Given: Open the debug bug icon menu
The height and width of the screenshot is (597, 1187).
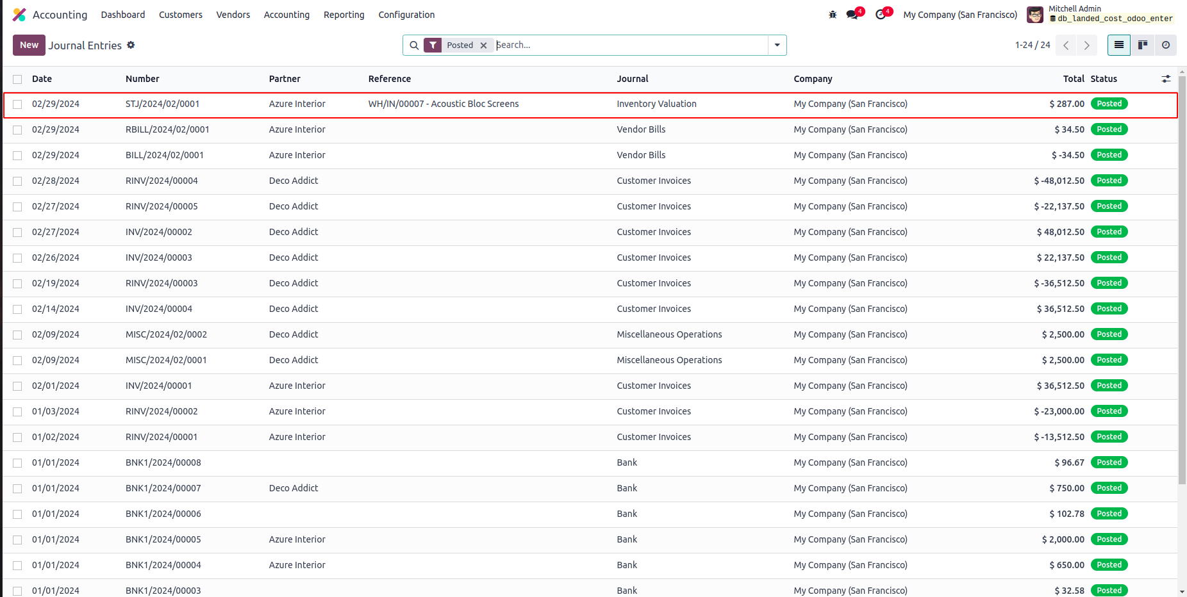Looking at the screenshot, I should (x=833, y=15).
